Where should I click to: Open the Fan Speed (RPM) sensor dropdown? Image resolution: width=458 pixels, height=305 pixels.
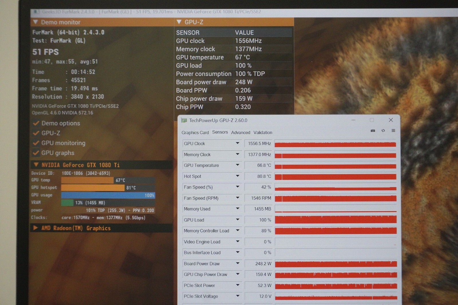click(x=238, y=198)
